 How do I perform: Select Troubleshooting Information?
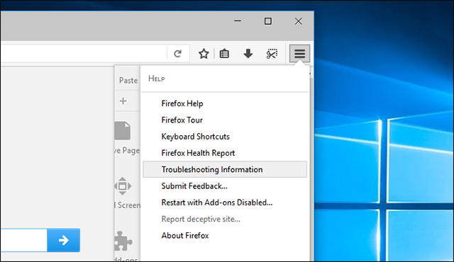coord(225,169)
